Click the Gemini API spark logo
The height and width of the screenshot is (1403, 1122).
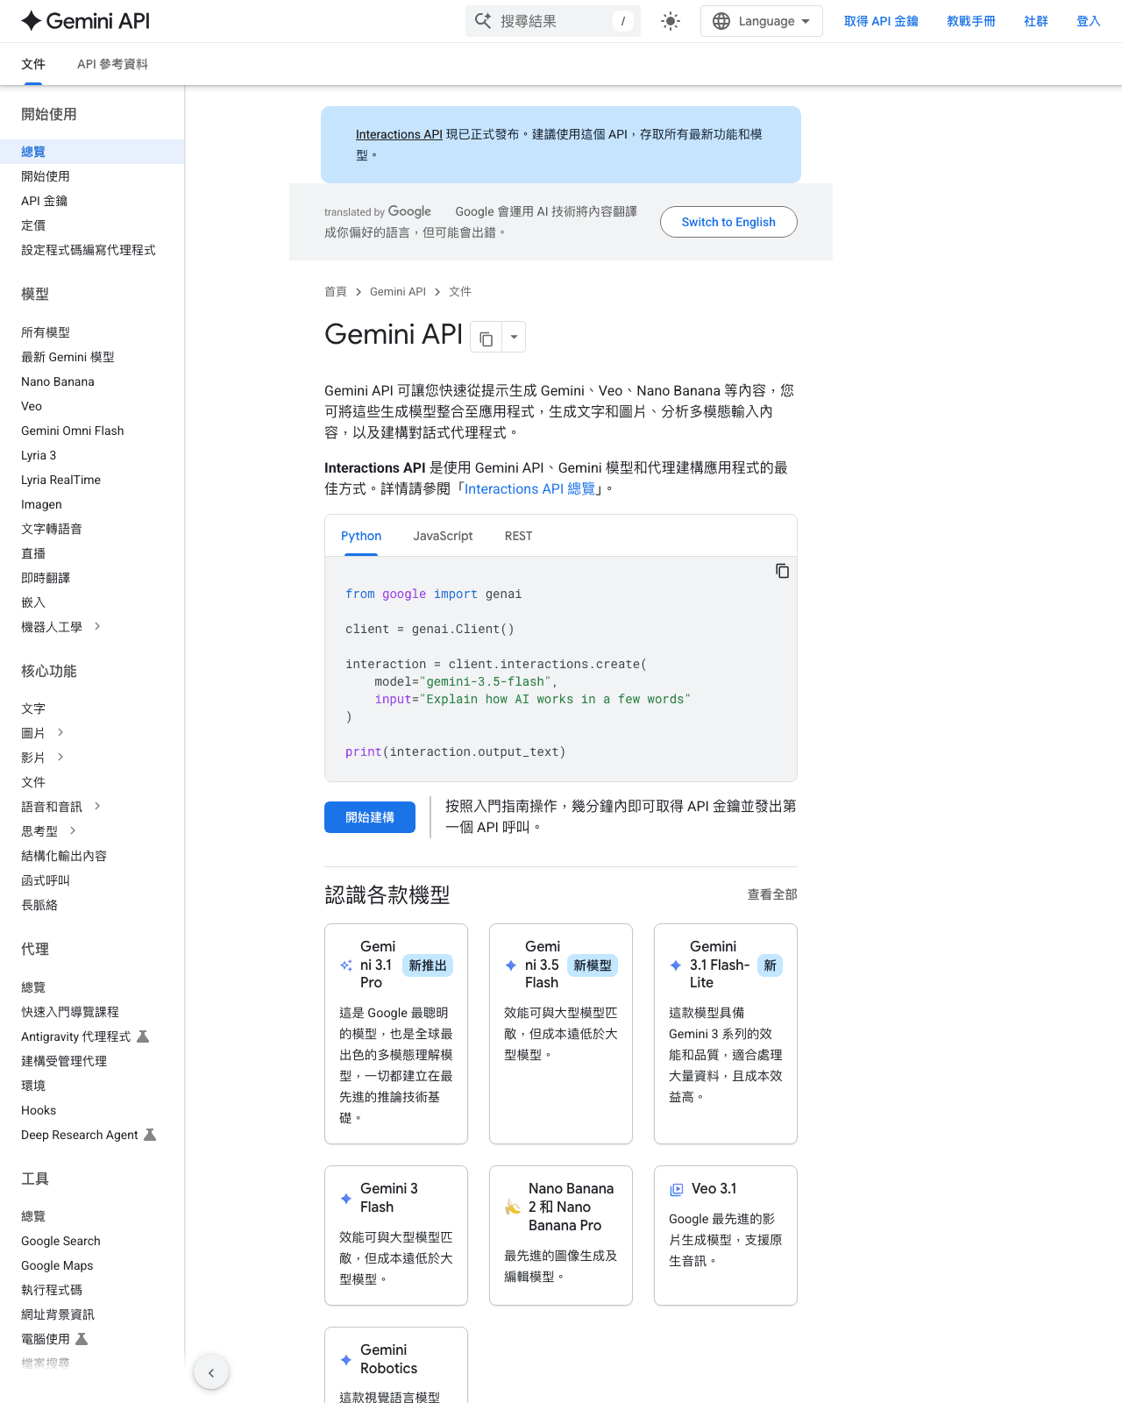[32, 21]
